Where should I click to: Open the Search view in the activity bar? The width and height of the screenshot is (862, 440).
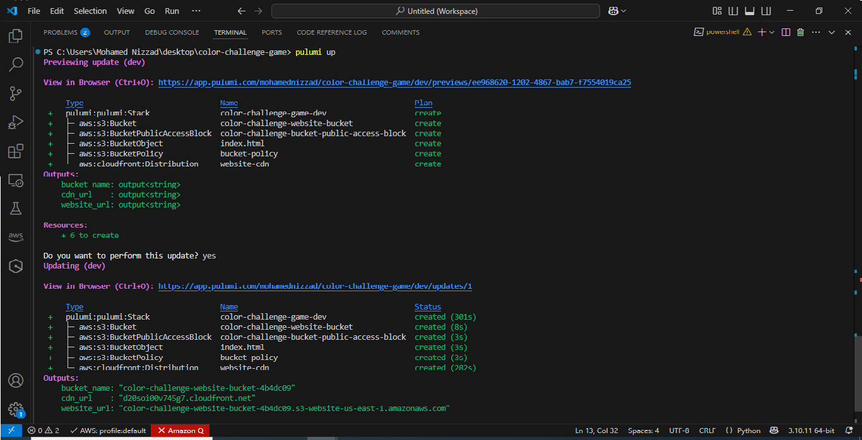[16, 64]
